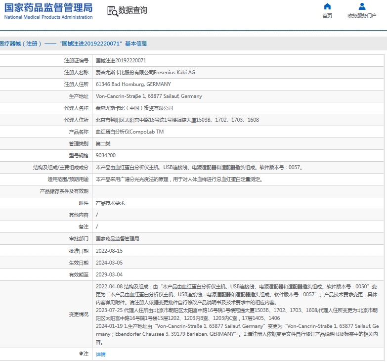Click the approval date 2022-08-15
Image resolution: width=387 pixels, height=362 pixels.
tap(109, 251)
